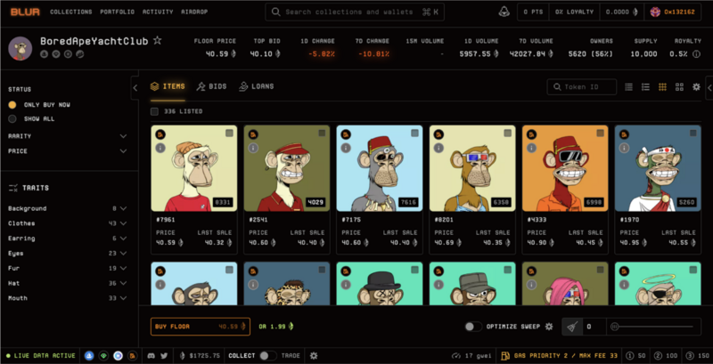Image resolution: width=713 pixels, height=364 pixels.
Task: Open the items settings gear icon
Action: click(x=695, y=87)
